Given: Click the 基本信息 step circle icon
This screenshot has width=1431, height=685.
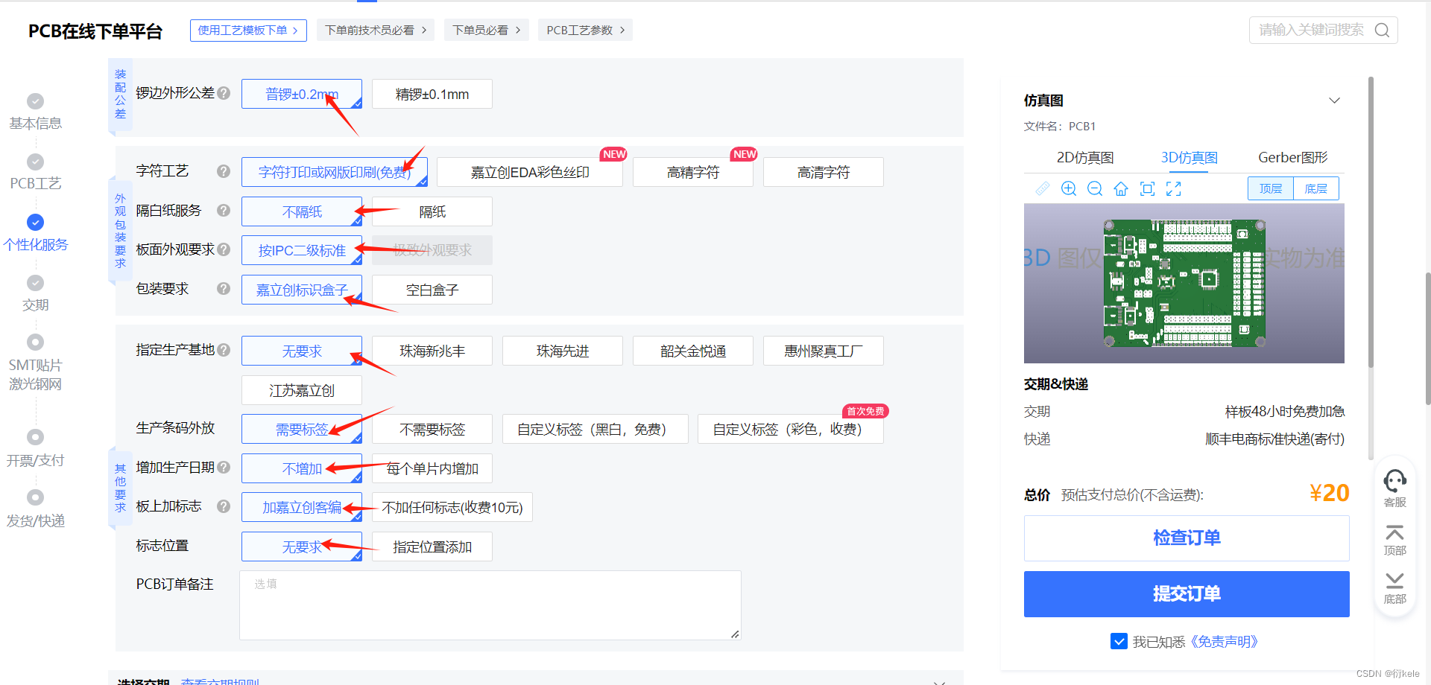Looking at the screenshot, I should click(x=35, y=101).
